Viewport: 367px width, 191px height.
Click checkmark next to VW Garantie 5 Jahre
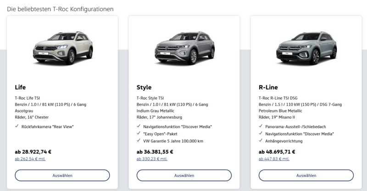139,140
